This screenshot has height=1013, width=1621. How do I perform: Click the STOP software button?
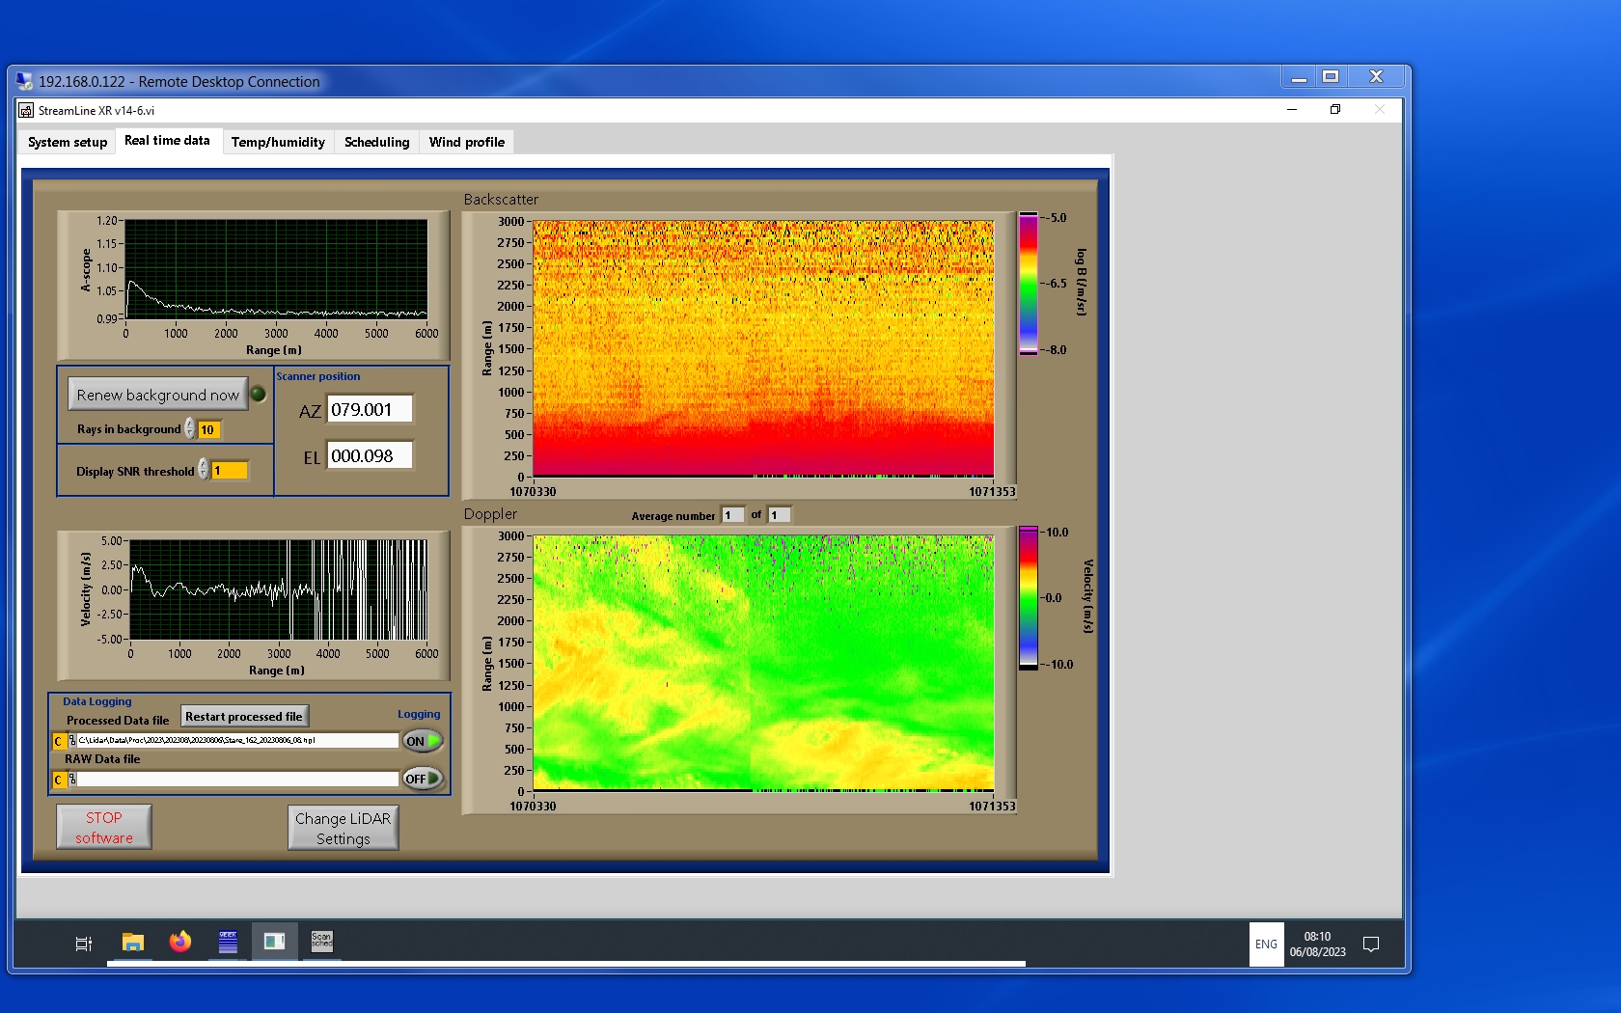(x=104, y=827)
